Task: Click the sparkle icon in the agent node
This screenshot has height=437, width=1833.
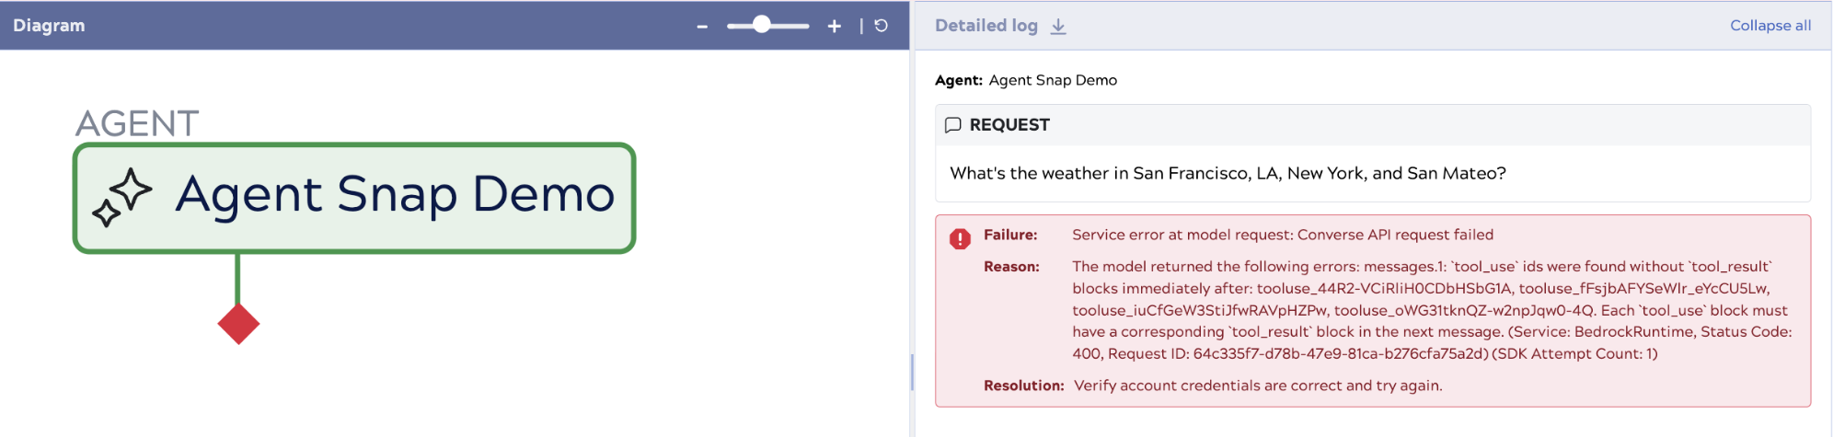Action: (x=122, y=197)
